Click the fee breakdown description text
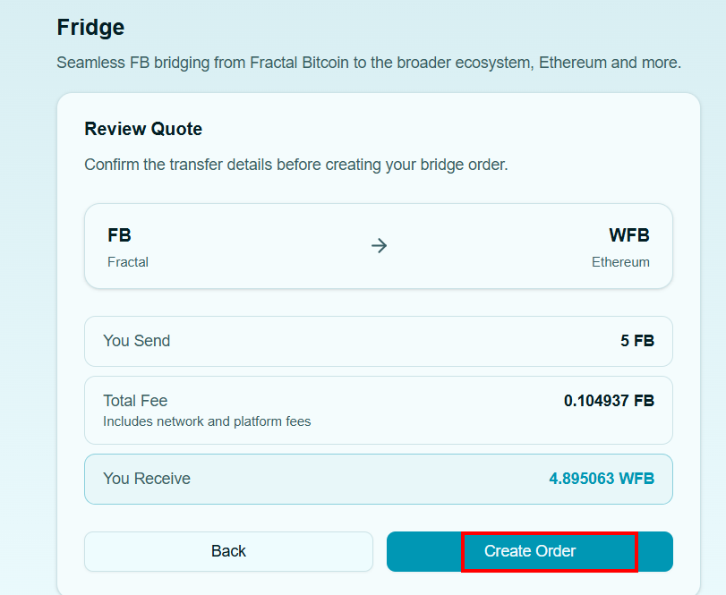Screen dimensions: 726x595 (x=204, y=421)
